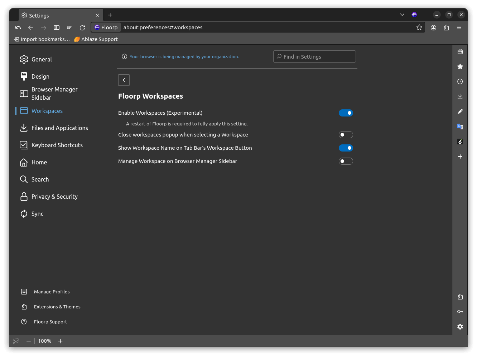Select Privacy & Security settings category
Viewport: 477px width, 357px height.
coord(54,197)
